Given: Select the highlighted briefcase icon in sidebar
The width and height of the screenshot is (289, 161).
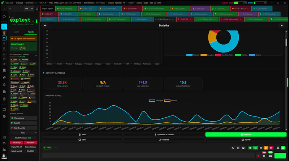Looking at the screenshot, I should (4, 38).
